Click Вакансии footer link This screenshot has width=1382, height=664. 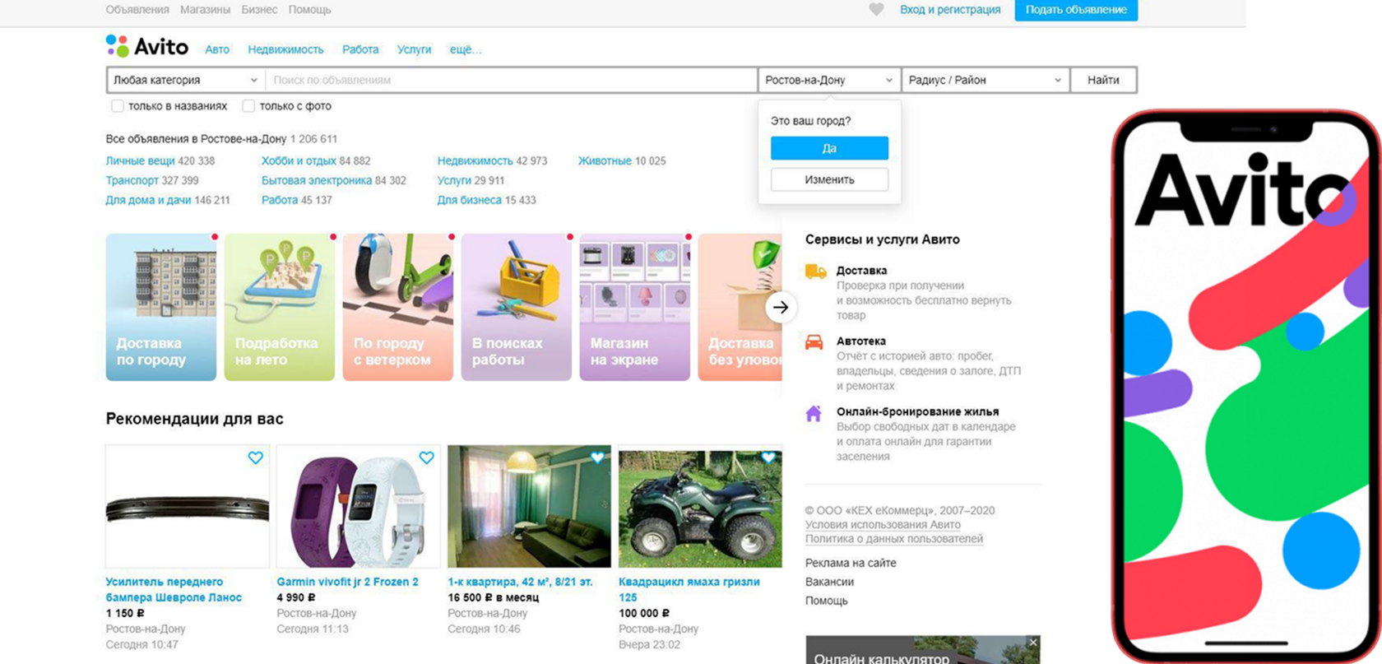[x=829, y=582]
